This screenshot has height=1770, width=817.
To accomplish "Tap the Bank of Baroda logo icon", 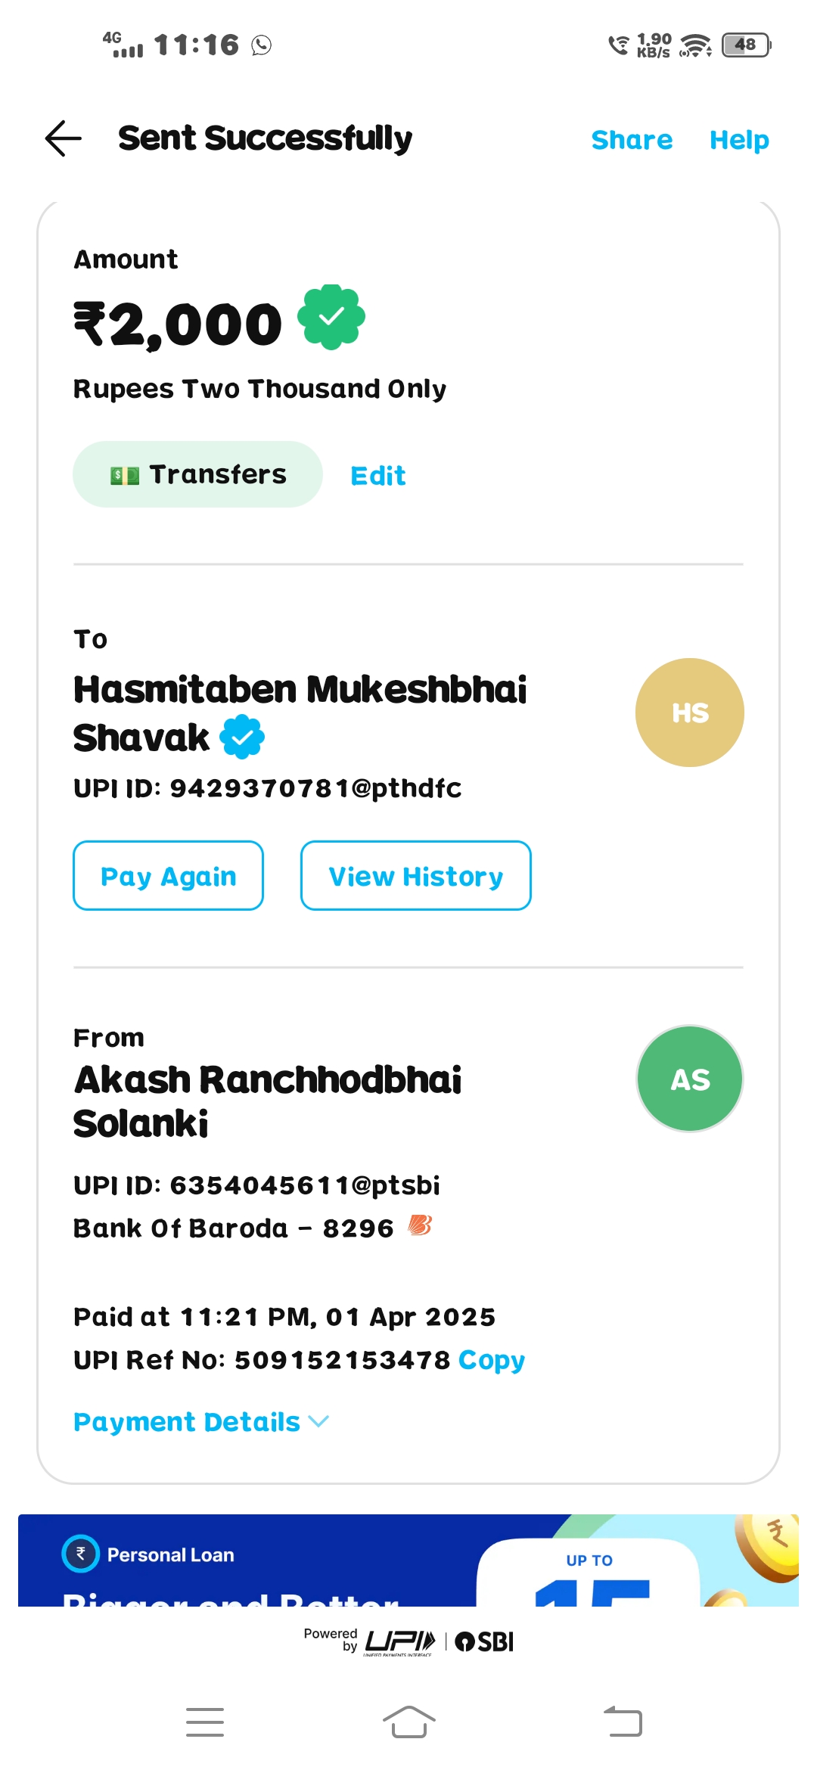I will 419,1225.
